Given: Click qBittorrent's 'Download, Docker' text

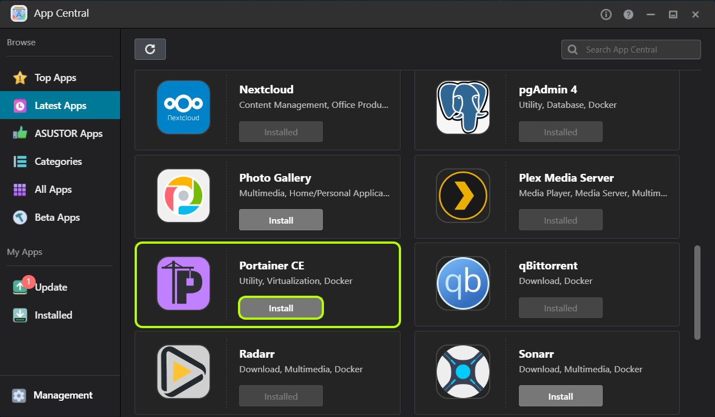Looking at the screenshot, I should tap(556, 281).
